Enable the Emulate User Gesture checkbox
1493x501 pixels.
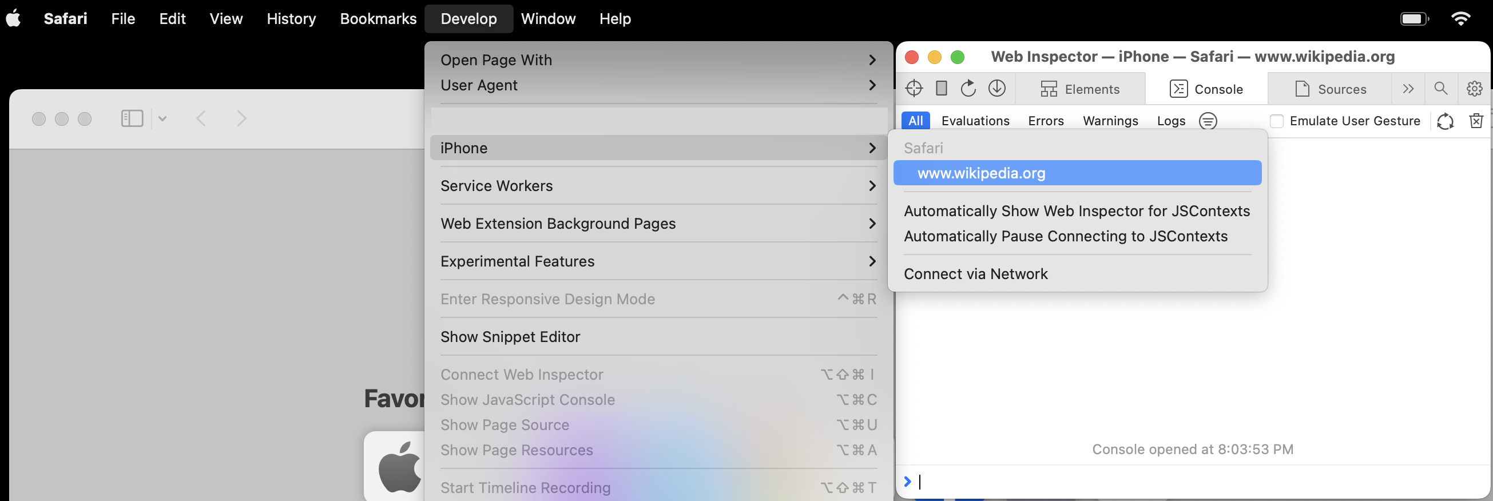coord(1276,121)
